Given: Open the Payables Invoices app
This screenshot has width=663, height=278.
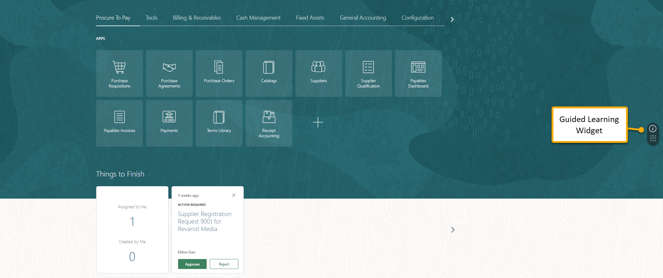Looking at the screenshot, I should [120, 123].
